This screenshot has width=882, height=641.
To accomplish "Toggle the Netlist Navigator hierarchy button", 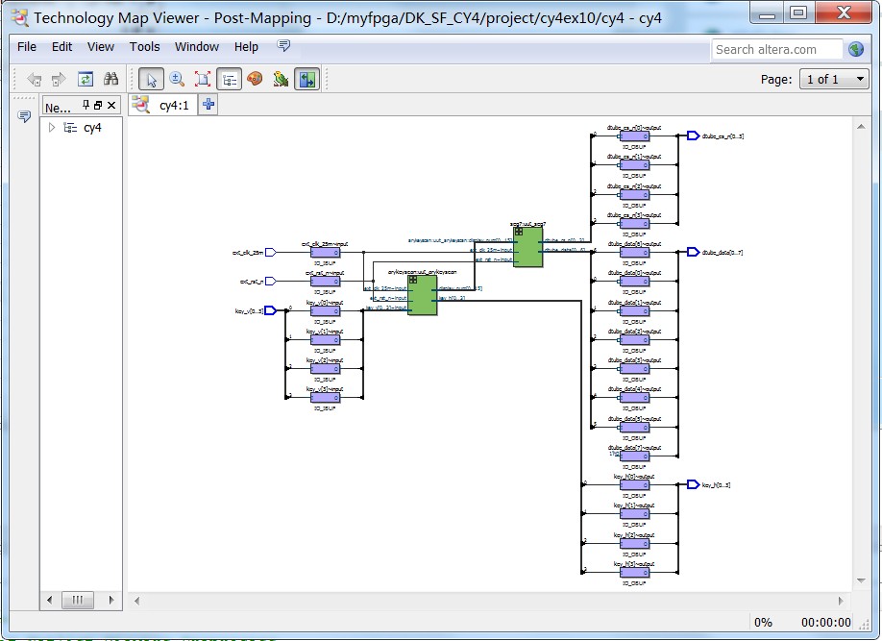I will coord(229,80).
